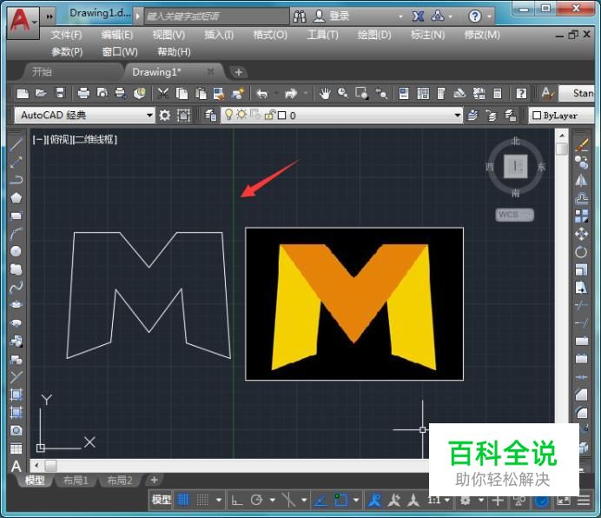Activate the Pan hand tool

(325, 93)
